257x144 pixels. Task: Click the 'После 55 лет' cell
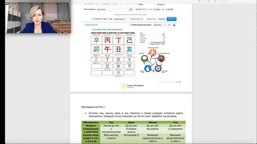point(111,126)
